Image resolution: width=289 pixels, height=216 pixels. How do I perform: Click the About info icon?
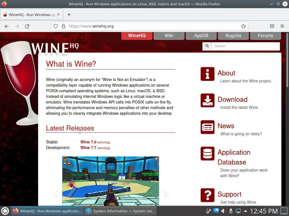coord(207,74)
